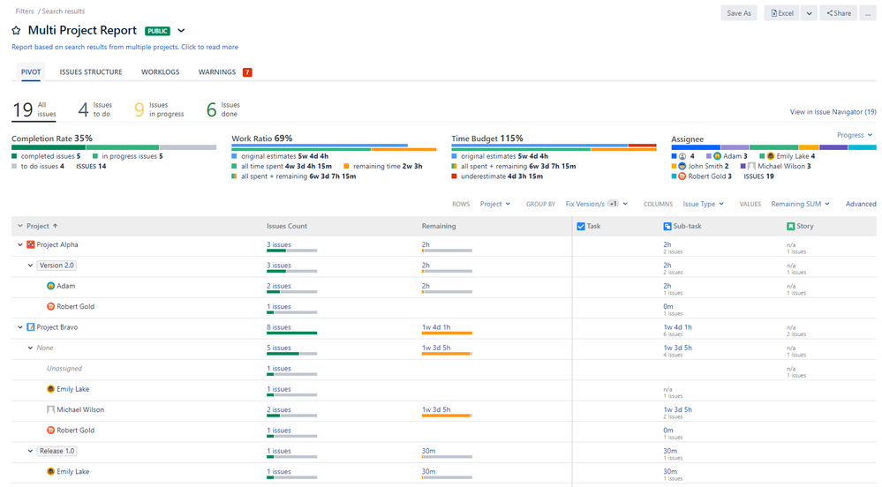Click Adam's avatar in the Assignee legend
The height and width of the screenshot is (487, 882).
(717, 156)
